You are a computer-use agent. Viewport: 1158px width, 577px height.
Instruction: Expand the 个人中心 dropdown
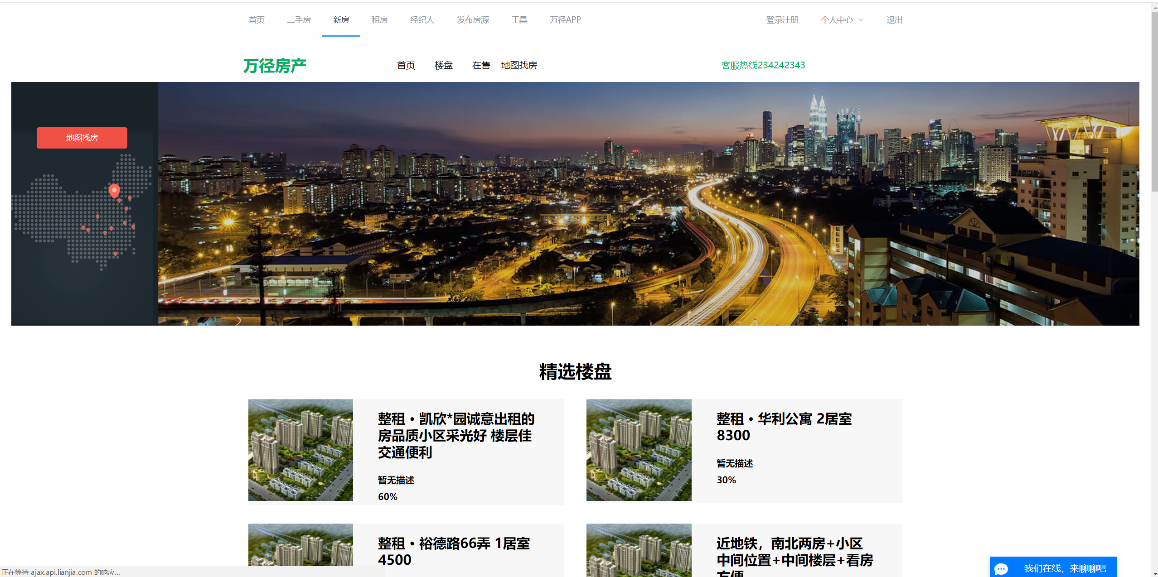[x=842, y=20]
